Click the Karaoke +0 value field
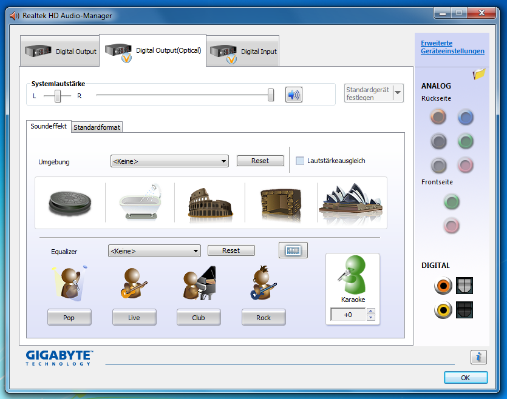This screenshot has height=399, width=507. coord(348,315)
